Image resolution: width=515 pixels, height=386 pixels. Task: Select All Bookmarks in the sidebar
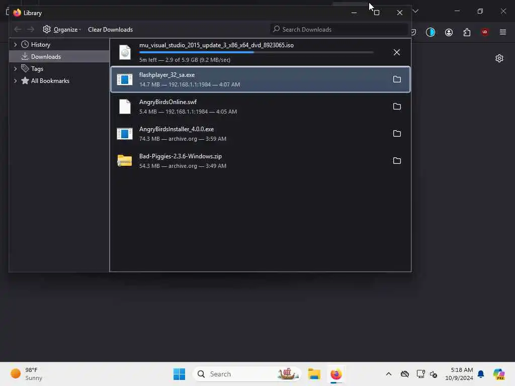(x=50, y=81)
